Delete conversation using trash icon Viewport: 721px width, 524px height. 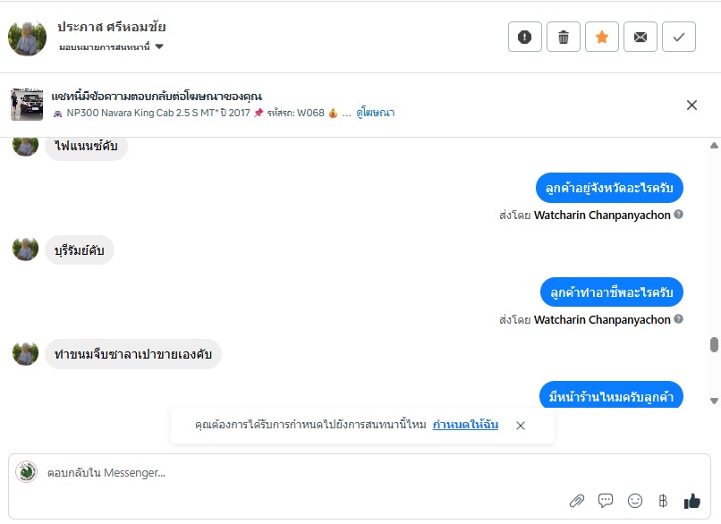pos(564,37)
